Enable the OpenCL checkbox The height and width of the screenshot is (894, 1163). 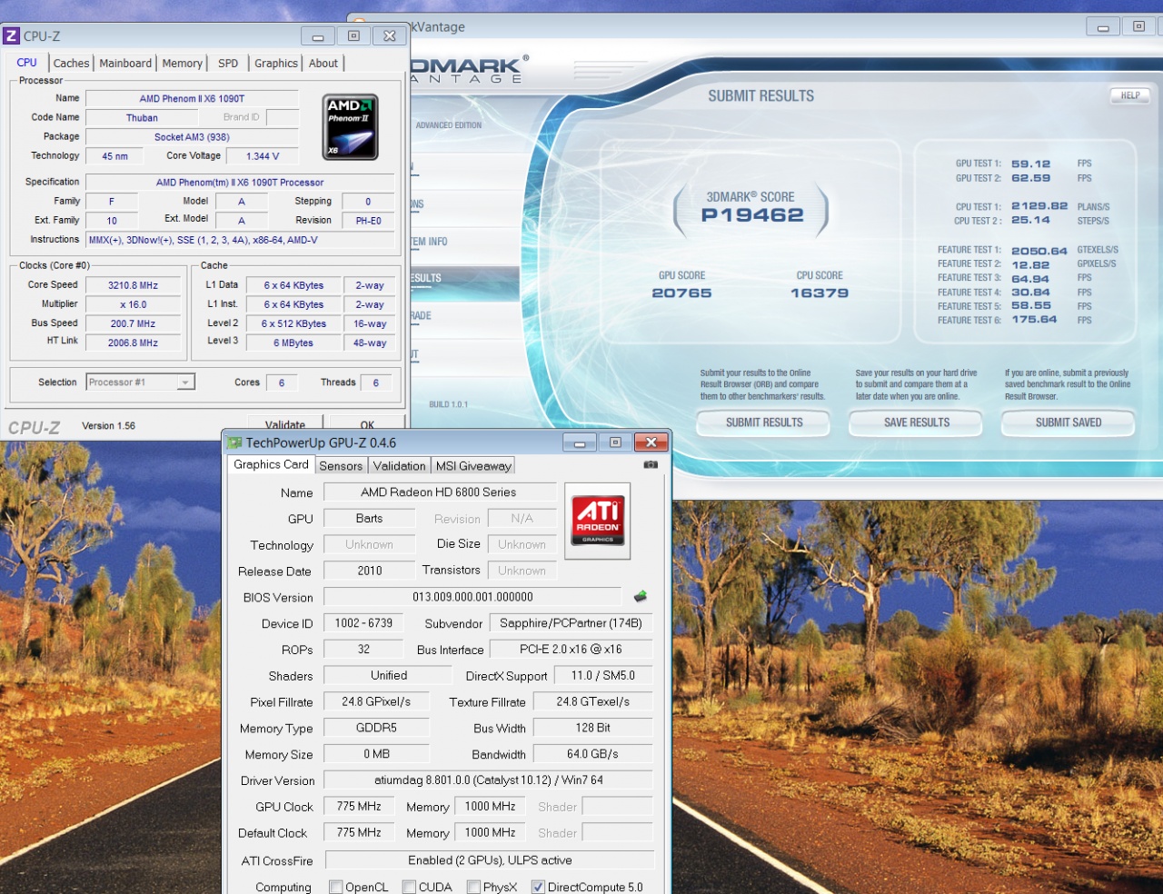coord(336,887)
